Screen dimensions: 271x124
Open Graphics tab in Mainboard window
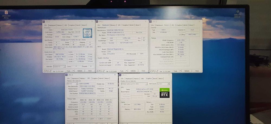click(125, 25)
